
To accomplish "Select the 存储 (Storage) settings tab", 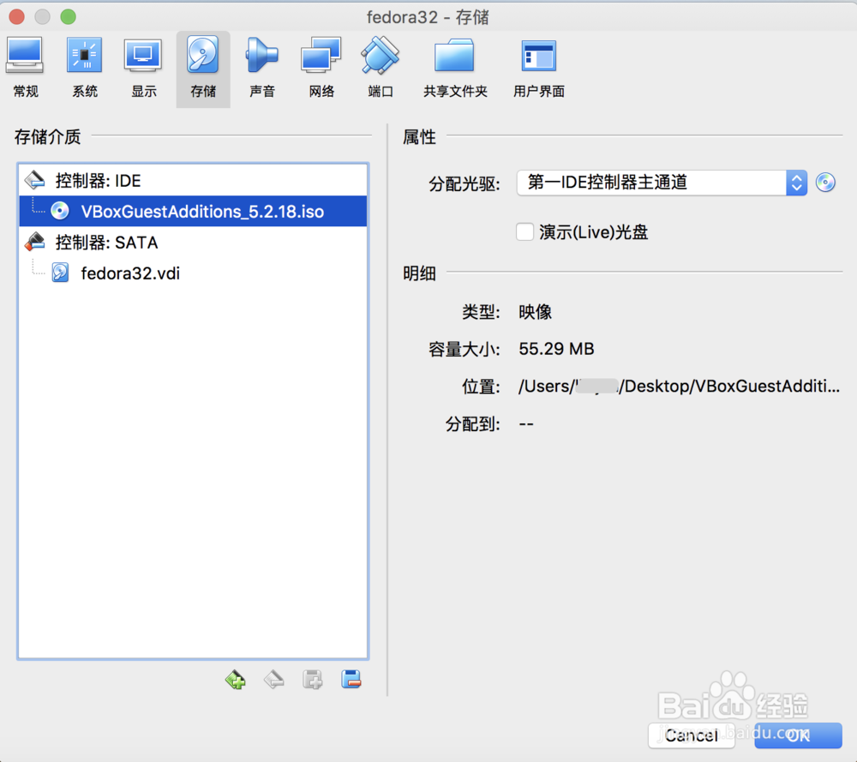I will [203, 69].
